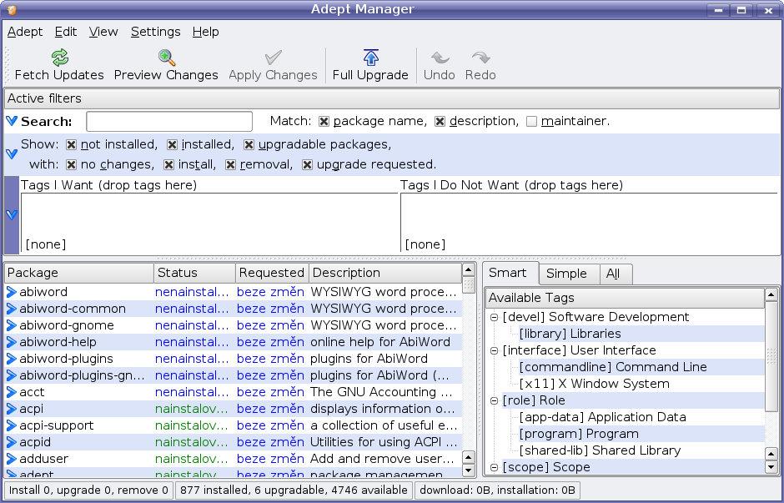Toggle the no changes checkbox
Screen dimensions: 784x503
[x=71, y=165]
